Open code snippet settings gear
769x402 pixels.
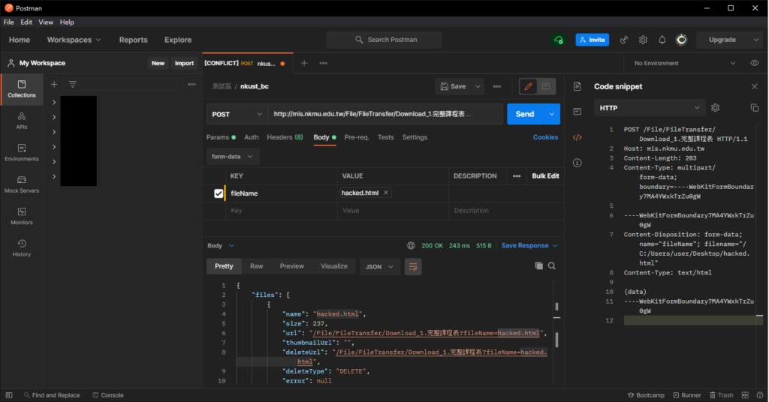716,108
